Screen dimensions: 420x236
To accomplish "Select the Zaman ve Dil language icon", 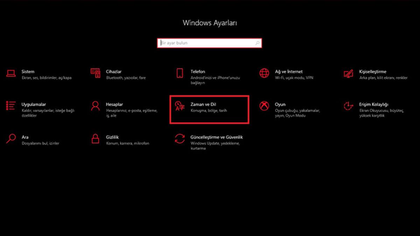I will [x=180, y=106].
